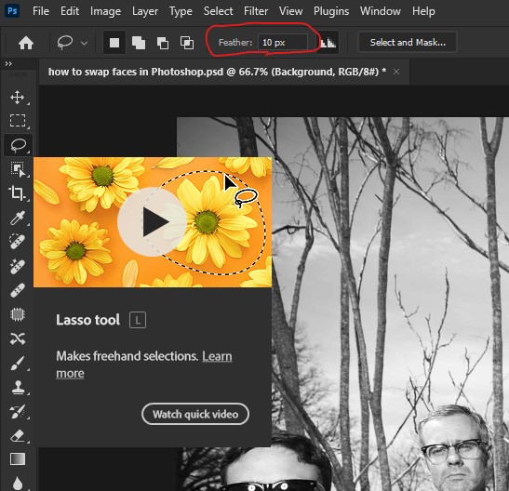Select the Remove tool with sparkles

click(x=17, y=266)
